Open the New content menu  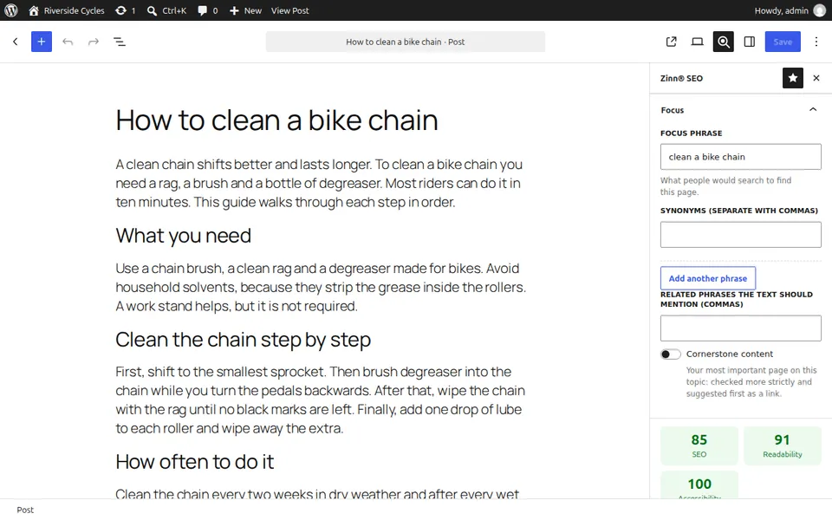(x=245, y=10)
